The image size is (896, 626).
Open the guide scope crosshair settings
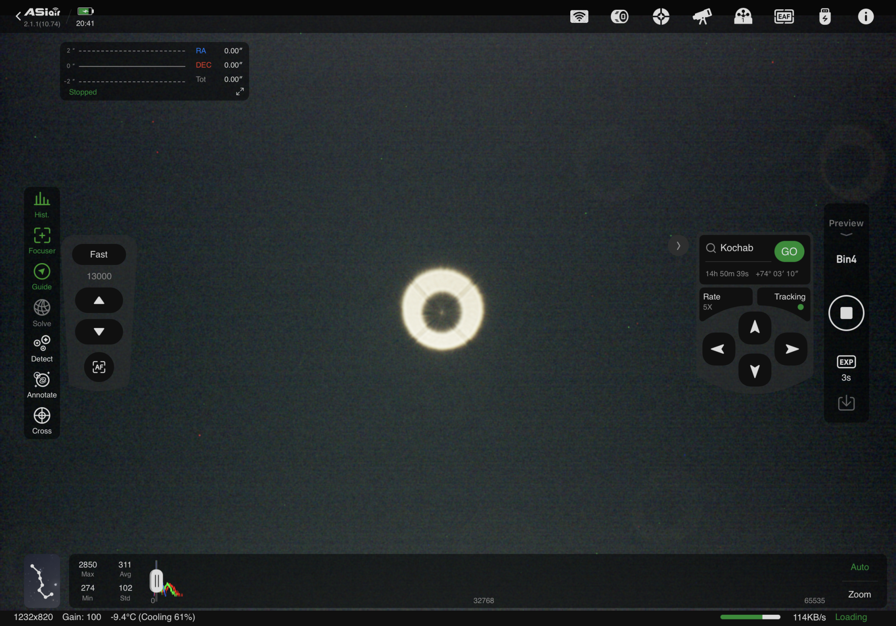point(661,17)
